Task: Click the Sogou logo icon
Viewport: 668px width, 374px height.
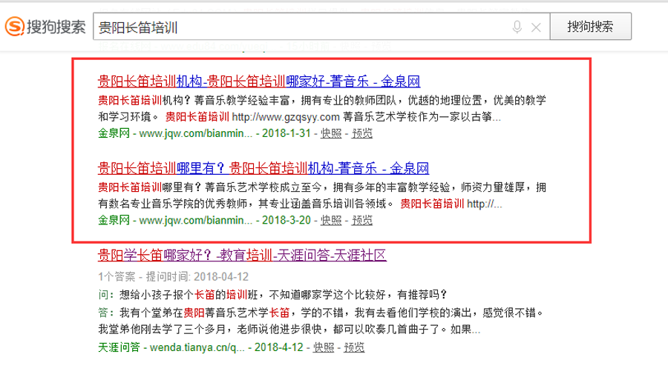Action: pyautogui.click(x=15, y=27)
